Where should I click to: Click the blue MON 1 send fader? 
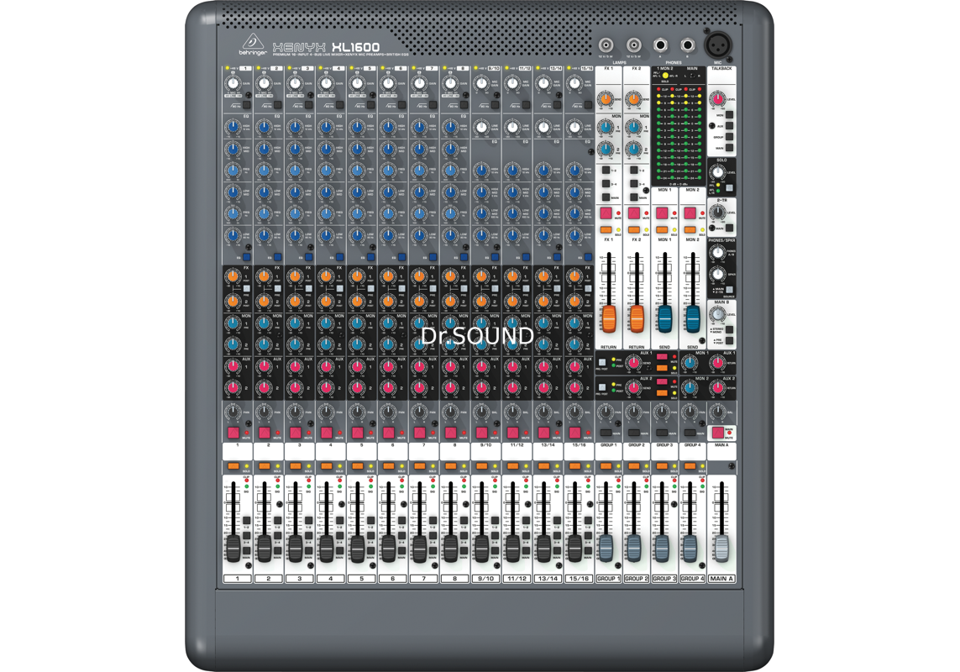pos(664,319)
